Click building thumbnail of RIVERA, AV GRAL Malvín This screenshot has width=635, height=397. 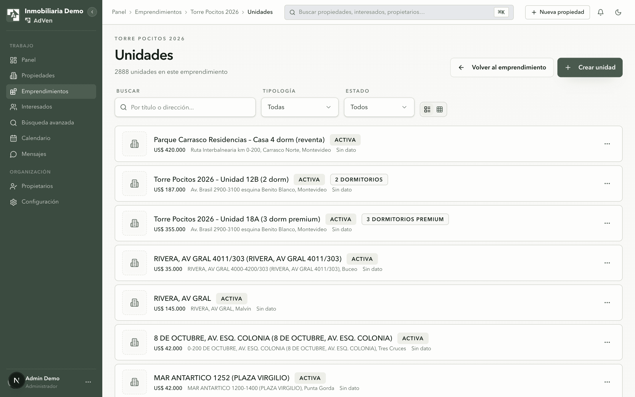point(134,303)
